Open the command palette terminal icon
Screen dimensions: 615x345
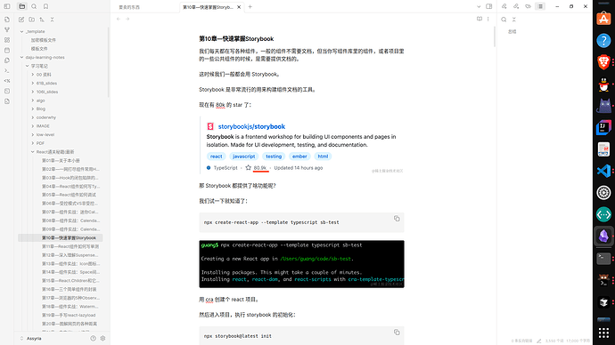(x=7, y=70)
